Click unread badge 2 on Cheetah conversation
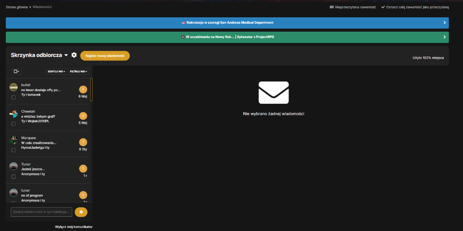463x231 pixels. tap(83, 116)
